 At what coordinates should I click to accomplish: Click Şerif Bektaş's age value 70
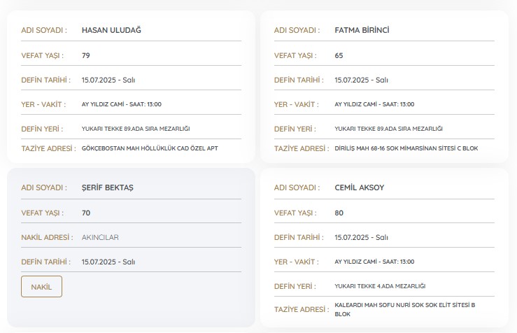[86, 213]
